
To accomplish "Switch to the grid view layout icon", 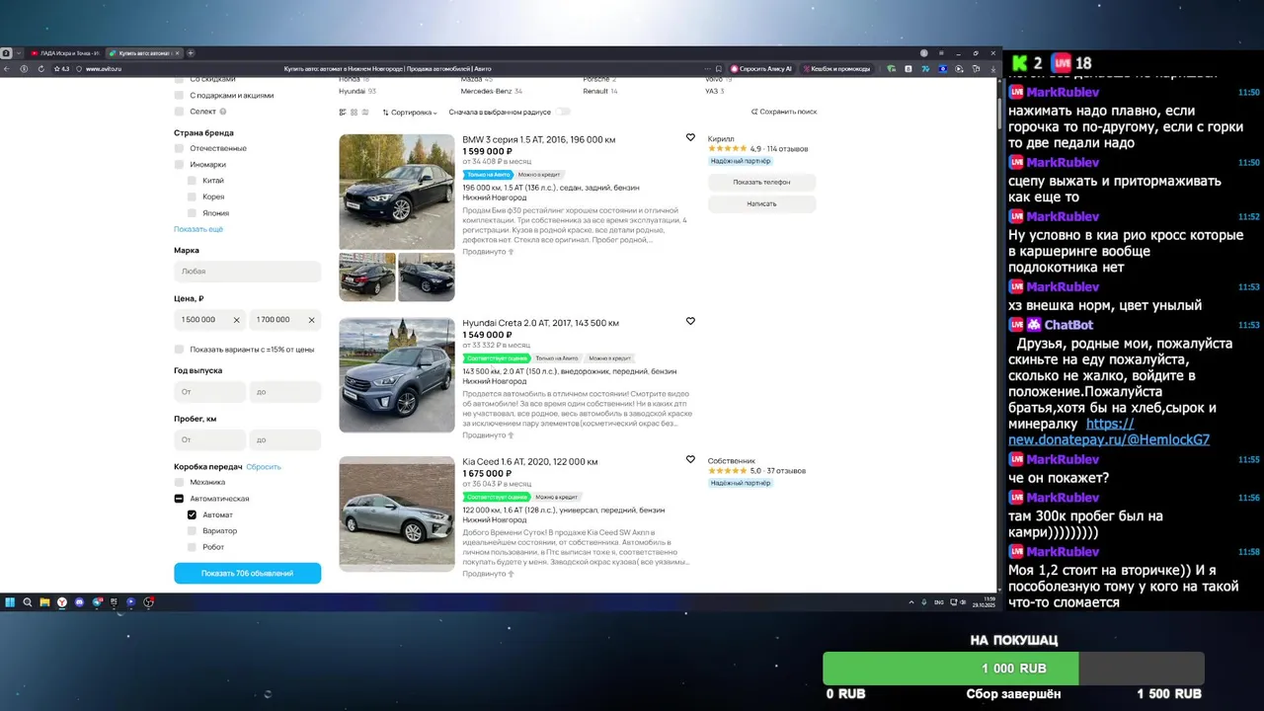I will [x=355, y=113].
